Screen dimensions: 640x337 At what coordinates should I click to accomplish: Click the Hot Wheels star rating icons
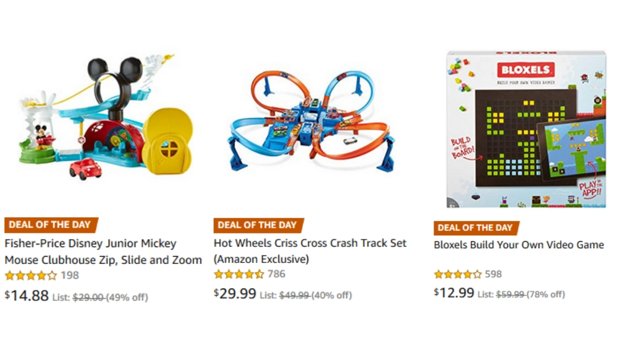[x=239, y=275]
